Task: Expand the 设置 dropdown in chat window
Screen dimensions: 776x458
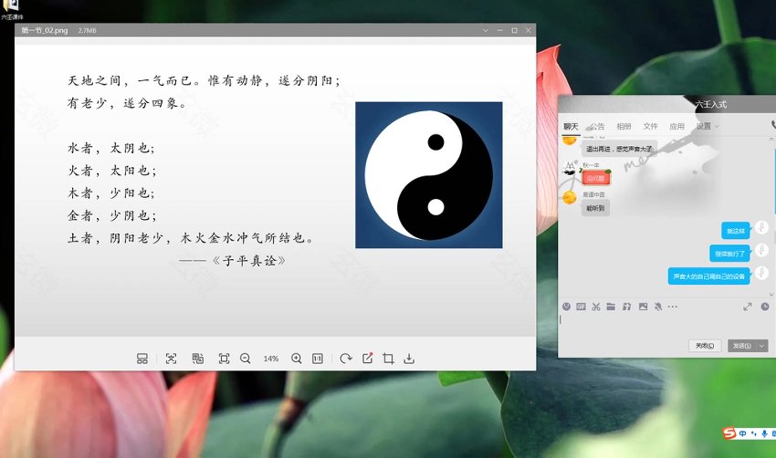Action: pos(708,127)
